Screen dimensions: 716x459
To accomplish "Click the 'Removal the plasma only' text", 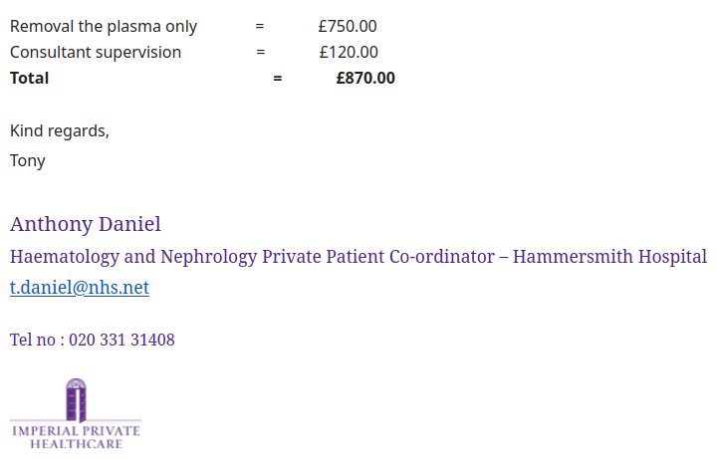I will click(104, 27).
